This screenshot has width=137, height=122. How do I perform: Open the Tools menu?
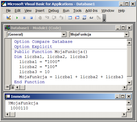[x=77, y=11]
